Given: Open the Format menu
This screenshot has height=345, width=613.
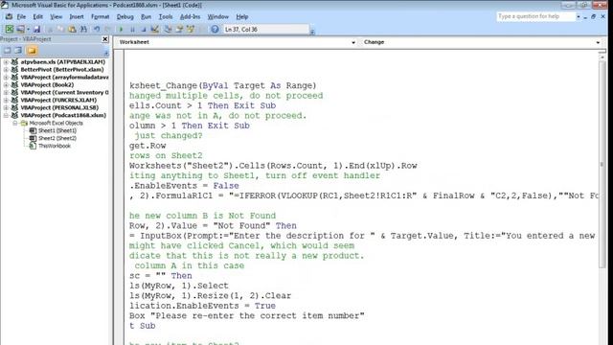Looking at the screenshot, I should click(x=100, y=17).
